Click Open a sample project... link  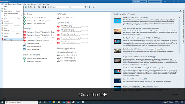34,49
